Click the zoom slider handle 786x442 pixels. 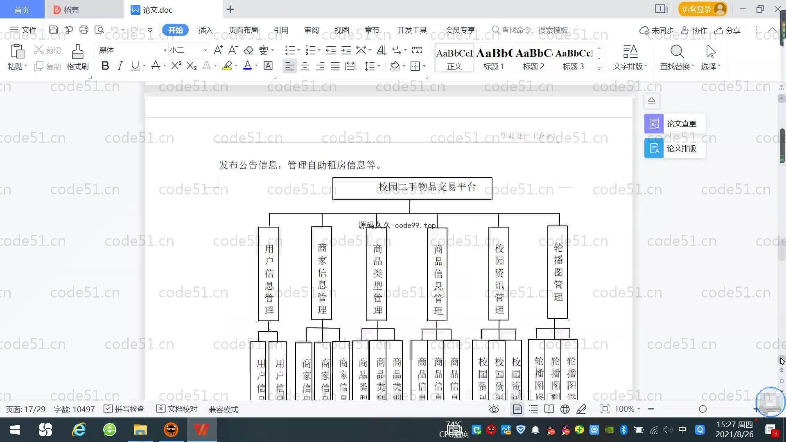click(702, 409)
